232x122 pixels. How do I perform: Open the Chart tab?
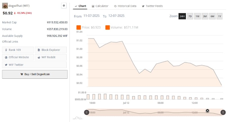tap(80, 6)
